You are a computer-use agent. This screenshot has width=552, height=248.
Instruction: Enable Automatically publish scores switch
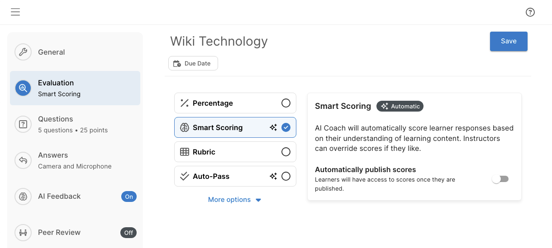pyautogui.click(x=500, y=179)
